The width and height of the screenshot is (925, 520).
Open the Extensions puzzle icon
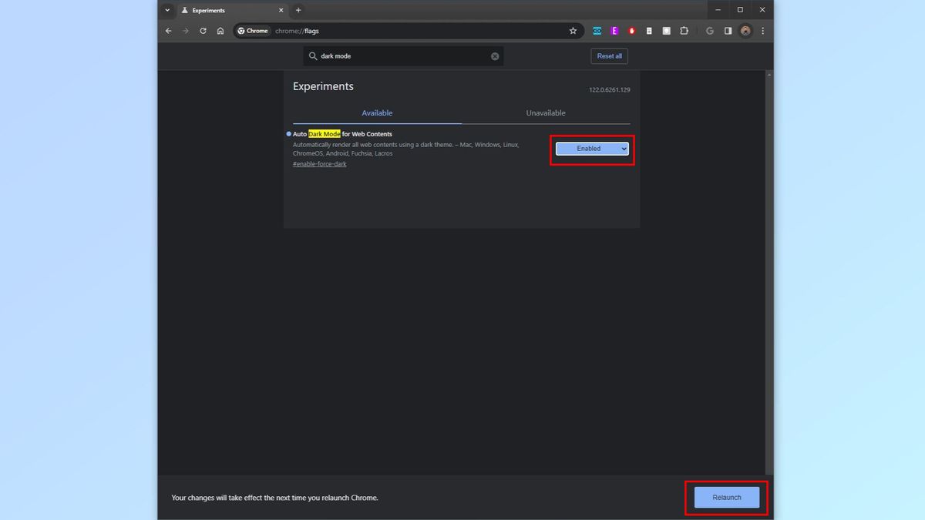point(684,31)
